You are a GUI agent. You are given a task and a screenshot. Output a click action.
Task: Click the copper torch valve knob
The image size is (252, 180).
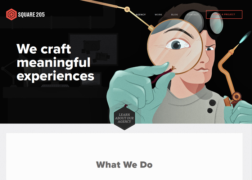click(237, 96)
